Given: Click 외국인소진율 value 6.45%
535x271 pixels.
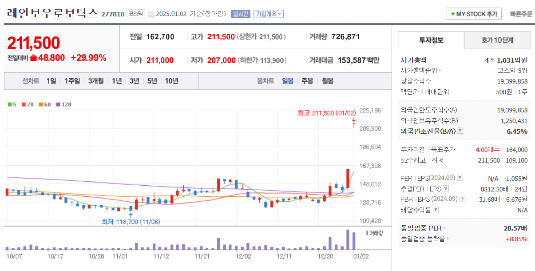Looking at the screenshot, I should coord(517,131).
